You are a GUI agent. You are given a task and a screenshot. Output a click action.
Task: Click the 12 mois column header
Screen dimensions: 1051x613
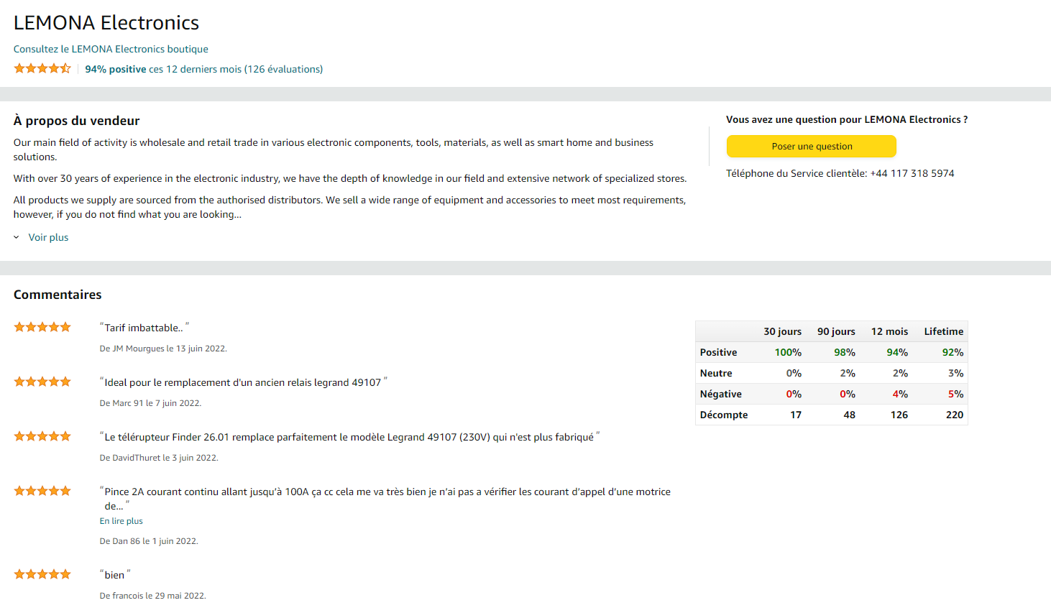[x=889, y=331]
